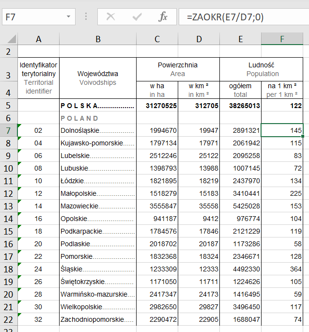Screen dimensions: 309x332
Task: Select column F header
Action: tap(282, 39)
